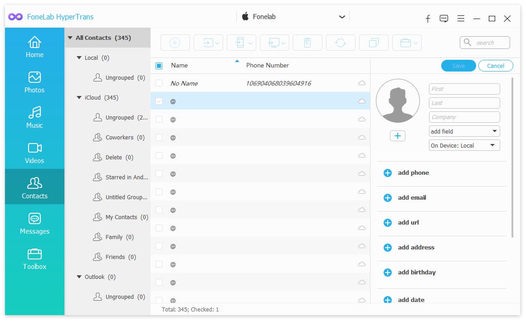This screenshot has height=321, width=526.
Task: Click the delete trash icon in toolbar
Action: coord(307,43)
